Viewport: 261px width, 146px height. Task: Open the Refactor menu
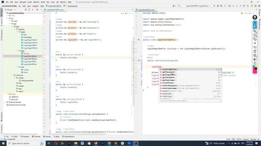click(36, 2)
